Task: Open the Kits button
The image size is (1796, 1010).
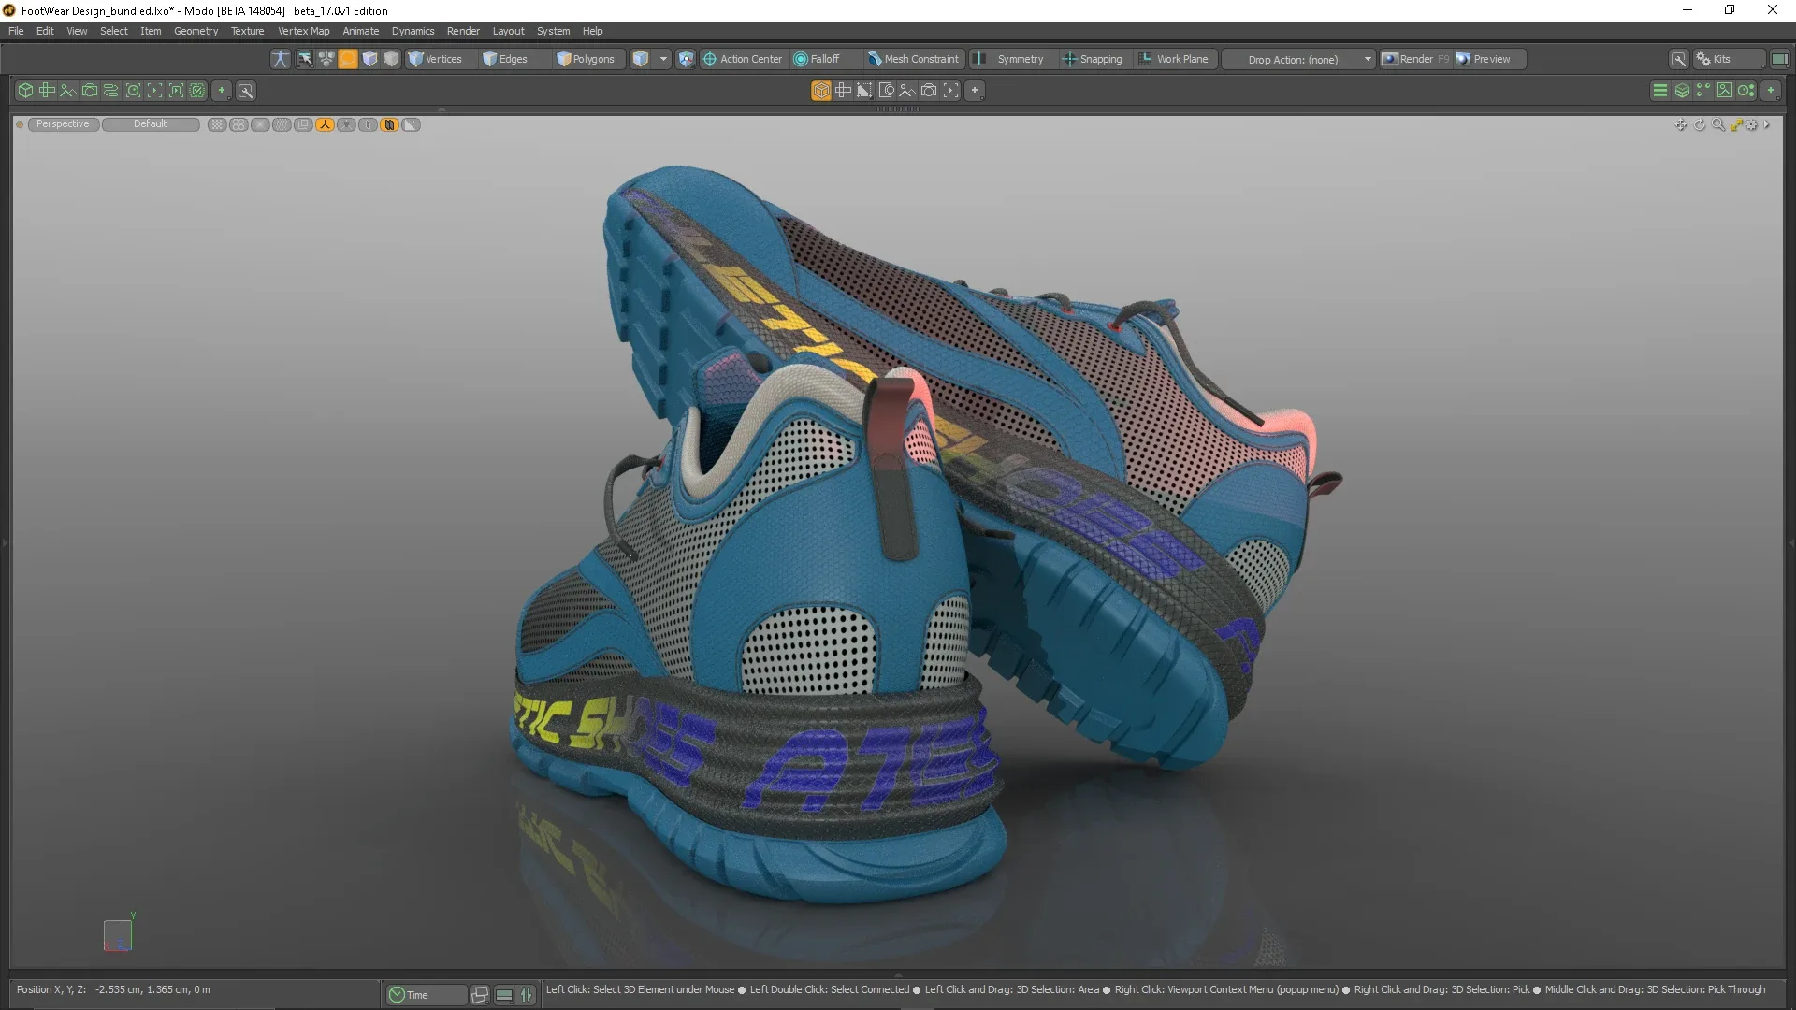Action: tap(1729, 59)
